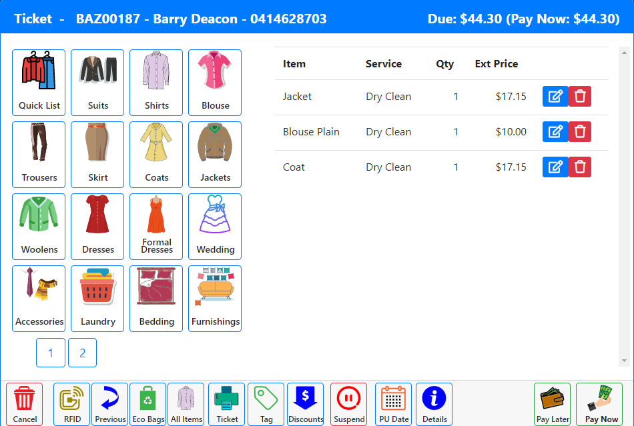Click the Ext Price column header
Screen dimensions: 634x426
coord(497,64)
